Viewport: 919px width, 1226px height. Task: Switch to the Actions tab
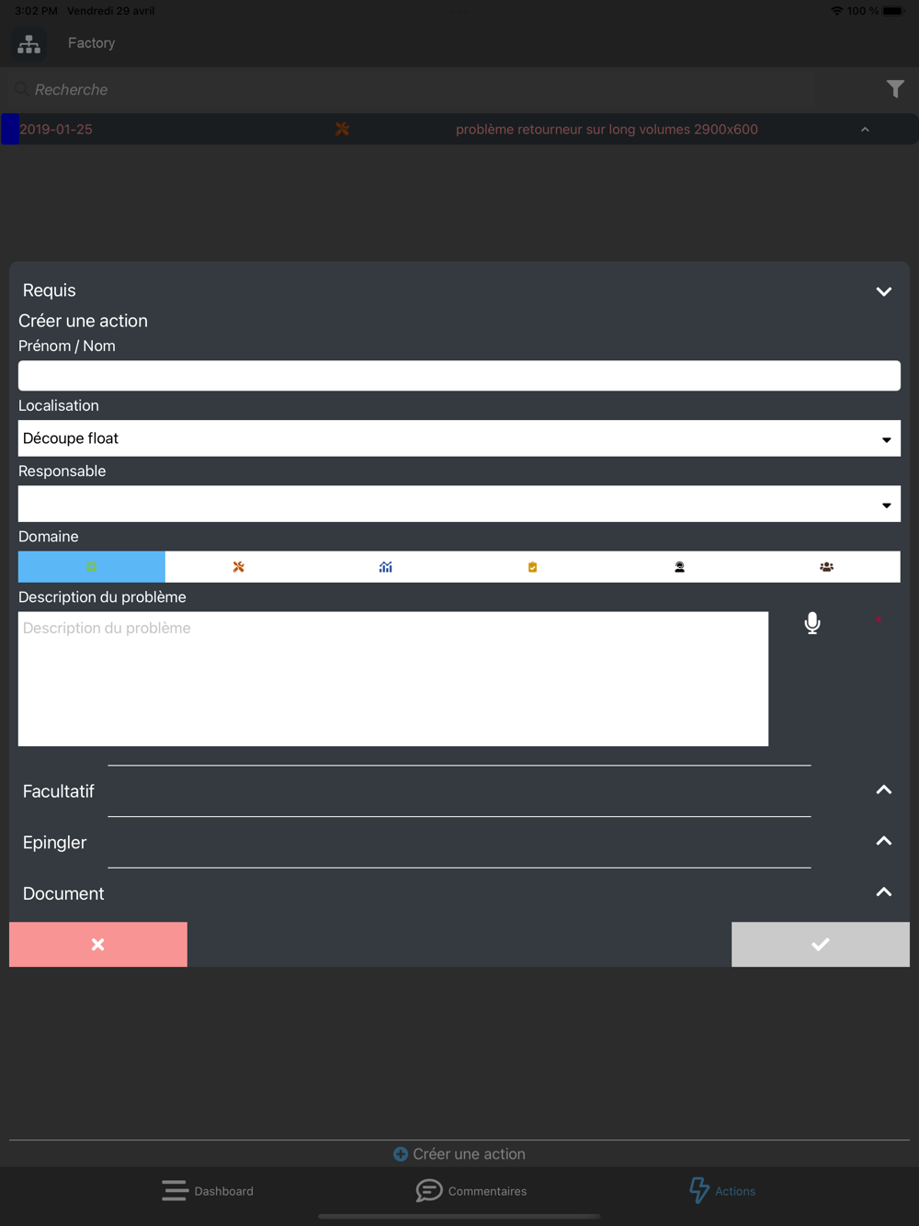click(722, 1191)
